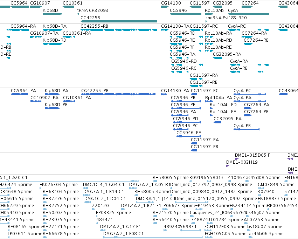Click the CG10361-RA transcript label

77,33
